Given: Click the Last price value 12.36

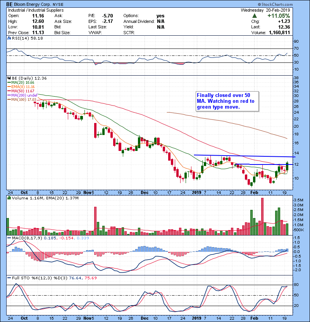Looking at the screenshot, I should click(284, 27).
